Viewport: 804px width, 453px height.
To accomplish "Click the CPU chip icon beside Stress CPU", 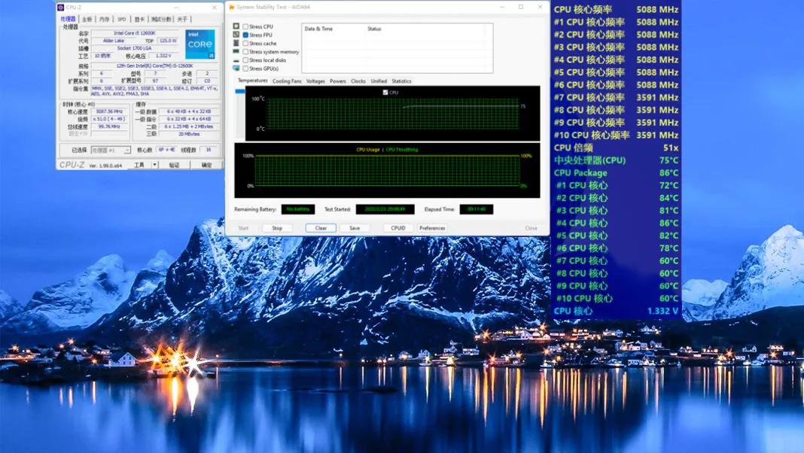I will 236,26.
